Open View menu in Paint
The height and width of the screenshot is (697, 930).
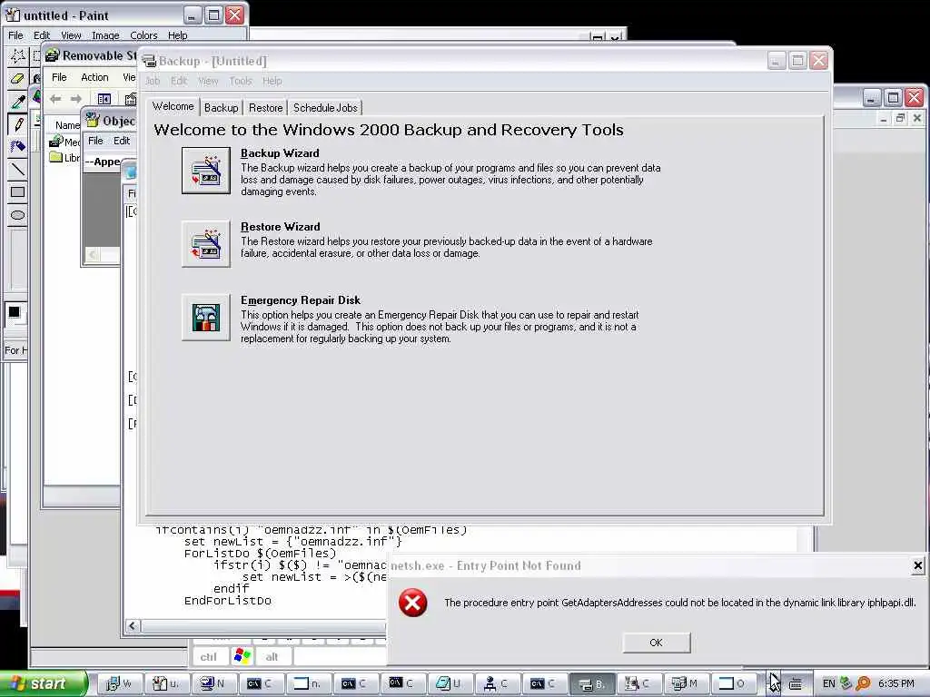tap(71, 35)
